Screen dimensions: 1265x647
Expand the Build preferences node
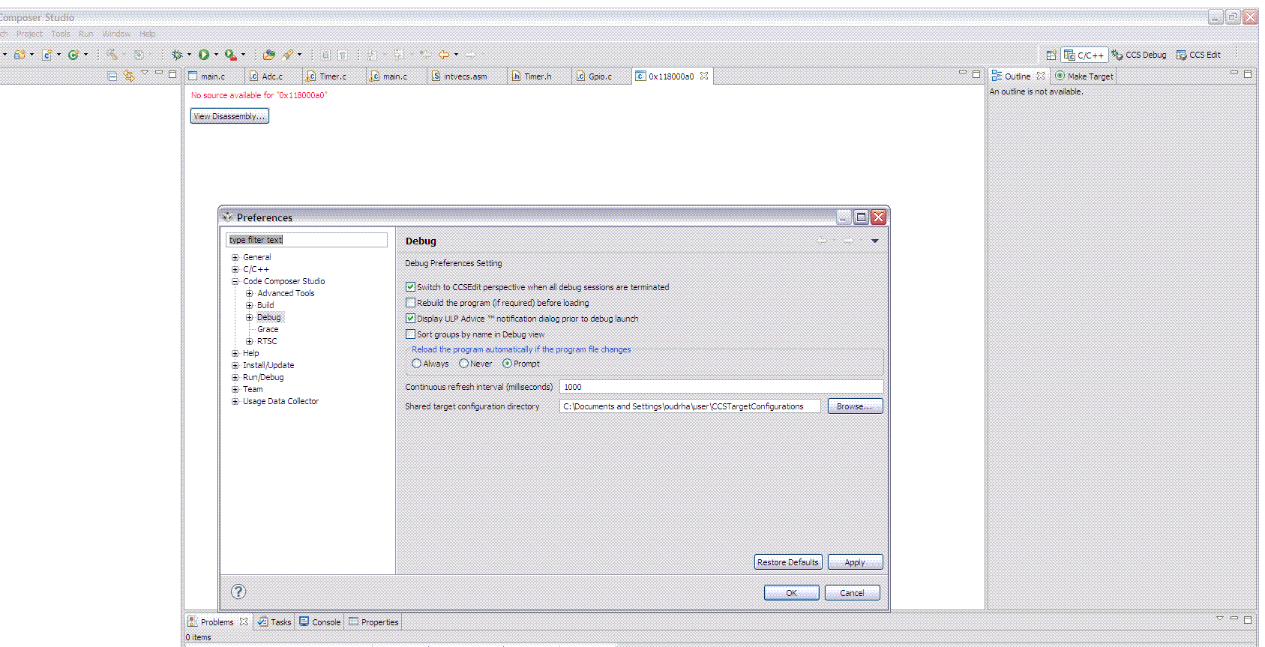[249, 305]
